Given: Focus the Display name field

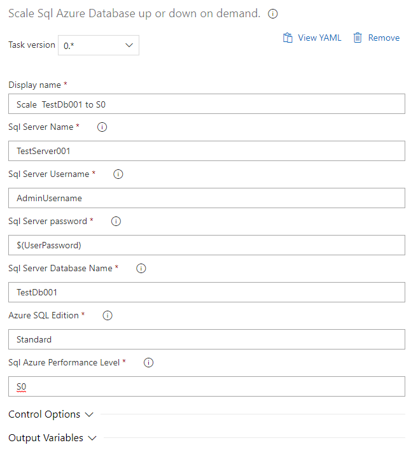Looking at the screenshot, I should (x=207, y=104).
